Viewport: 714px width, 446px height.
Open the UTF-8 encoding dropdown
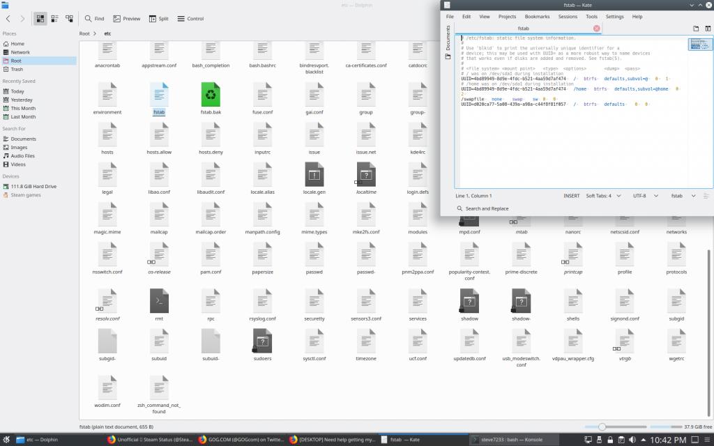(642, 196)
